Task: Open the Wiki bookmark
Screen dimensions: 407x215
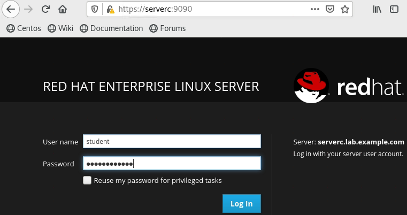Action: (x=60, y=28)
